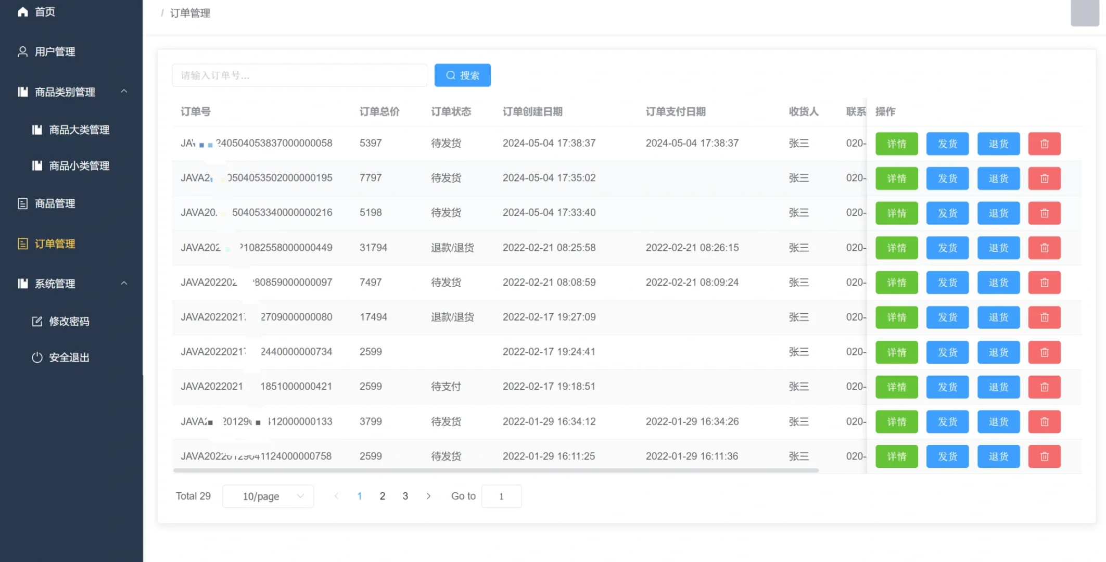Viewport: 1106px width, 562px height.
Task: Open 订单管理 from the breadcrumb
Action: tap(189, 13)
